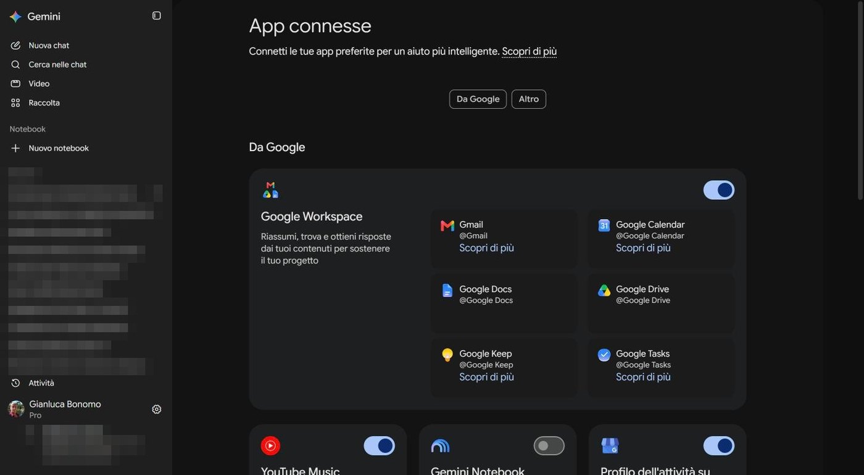The height and width of the screenshot is (475, 864).
Task: Click the Gemini sparkle logo
Action: pyautogui.click(x=15, y=17)
